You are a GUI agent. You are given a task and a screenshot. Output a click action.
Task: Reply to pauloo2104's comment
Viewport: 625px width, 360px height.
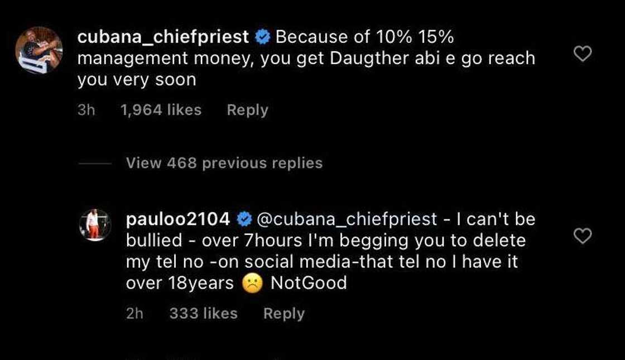(283, 314)
